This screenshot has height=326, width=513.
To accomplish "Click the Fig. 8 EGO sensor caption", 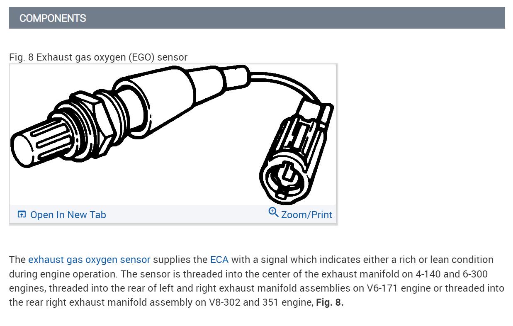I will [x=98, y=57].
